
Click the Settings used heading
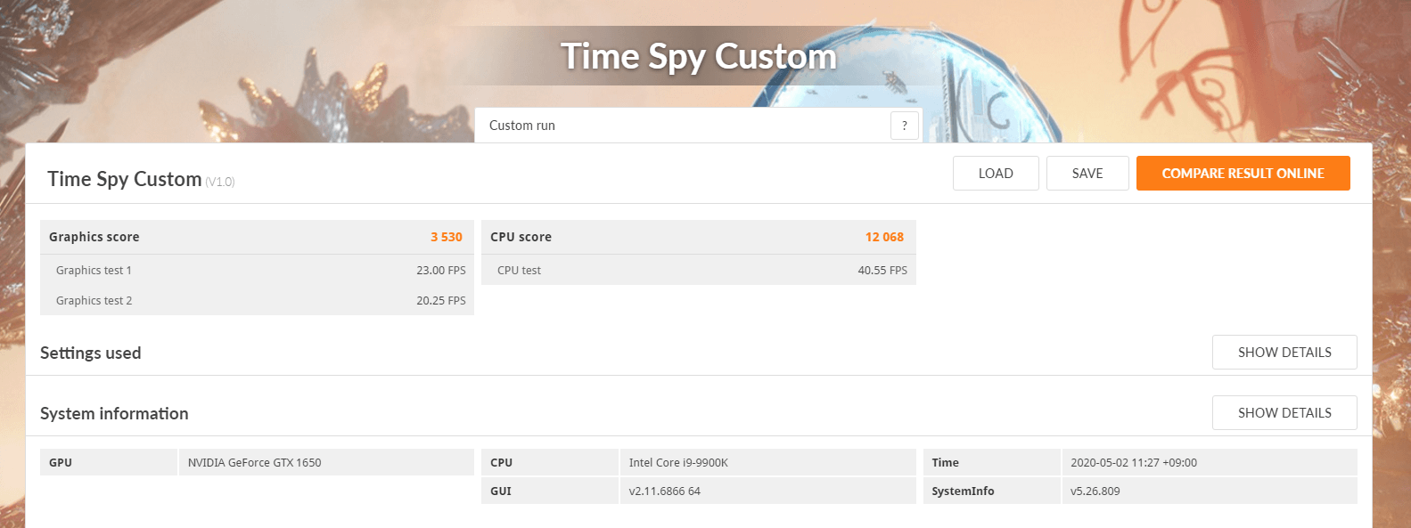(91, 353)
